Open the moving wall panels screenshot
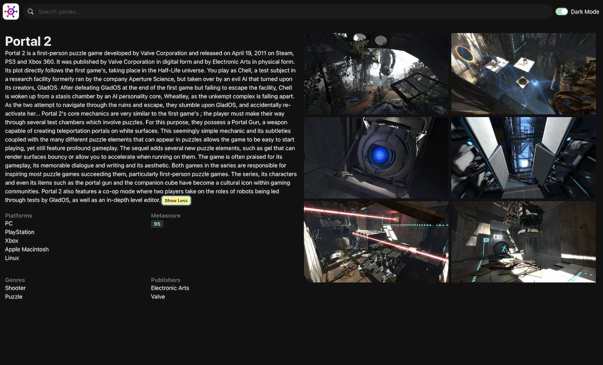This screenshot has width=603, height=365. coord(524,158)
